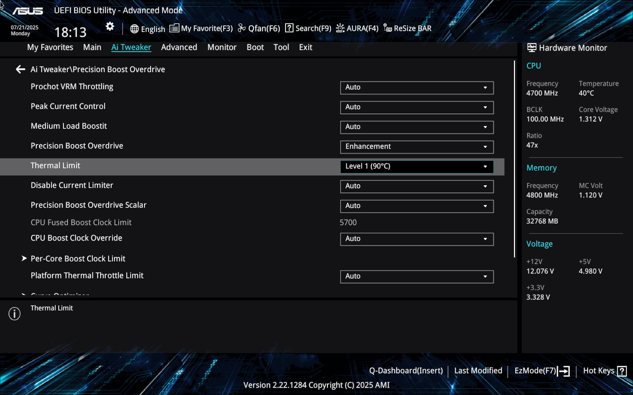Open Prochot VRM Throttling dropdown
633x395 pixels.
coord(417,88)
